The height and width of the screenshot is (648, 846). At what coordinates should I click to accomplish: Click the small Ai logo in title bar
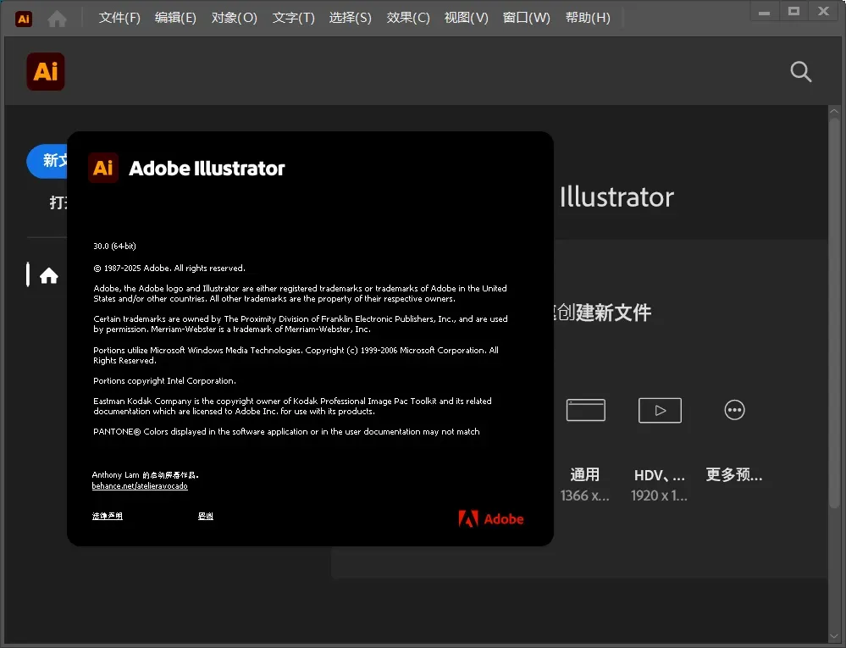point(24,19)
